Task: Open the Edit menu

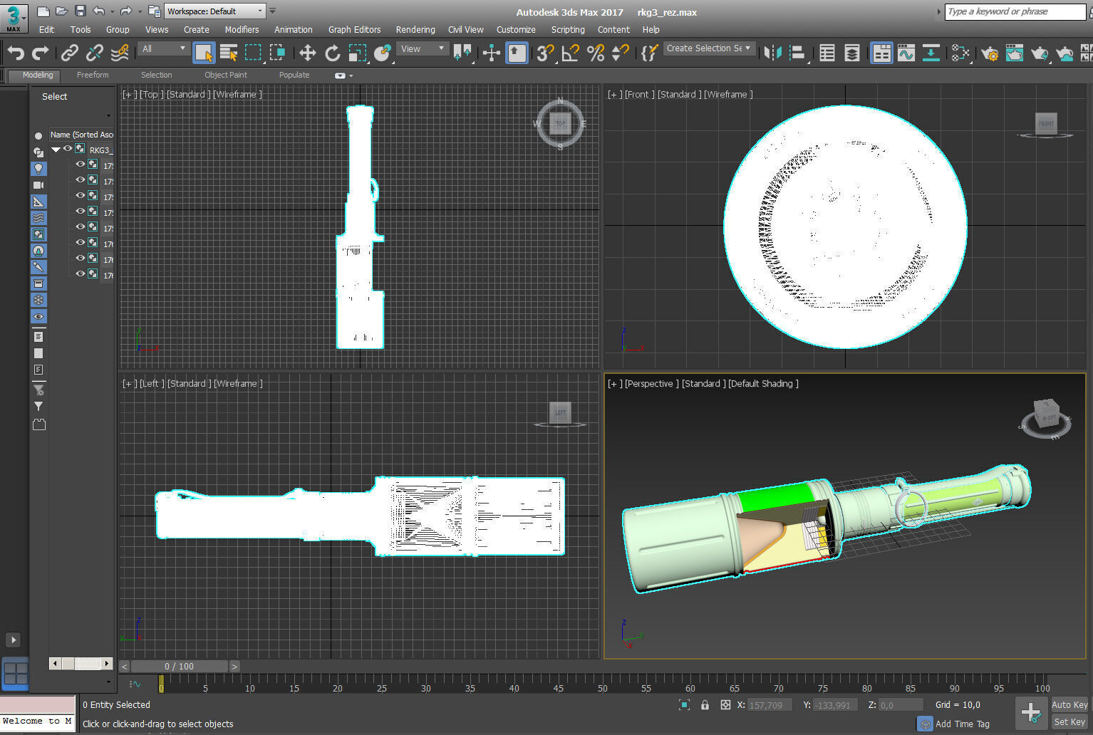Action: [46, 30]
